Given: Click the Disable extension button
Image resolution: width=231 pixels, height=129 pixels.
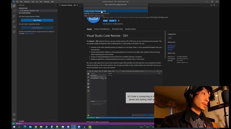Looking at the screenshot, I should coord(105,21).
